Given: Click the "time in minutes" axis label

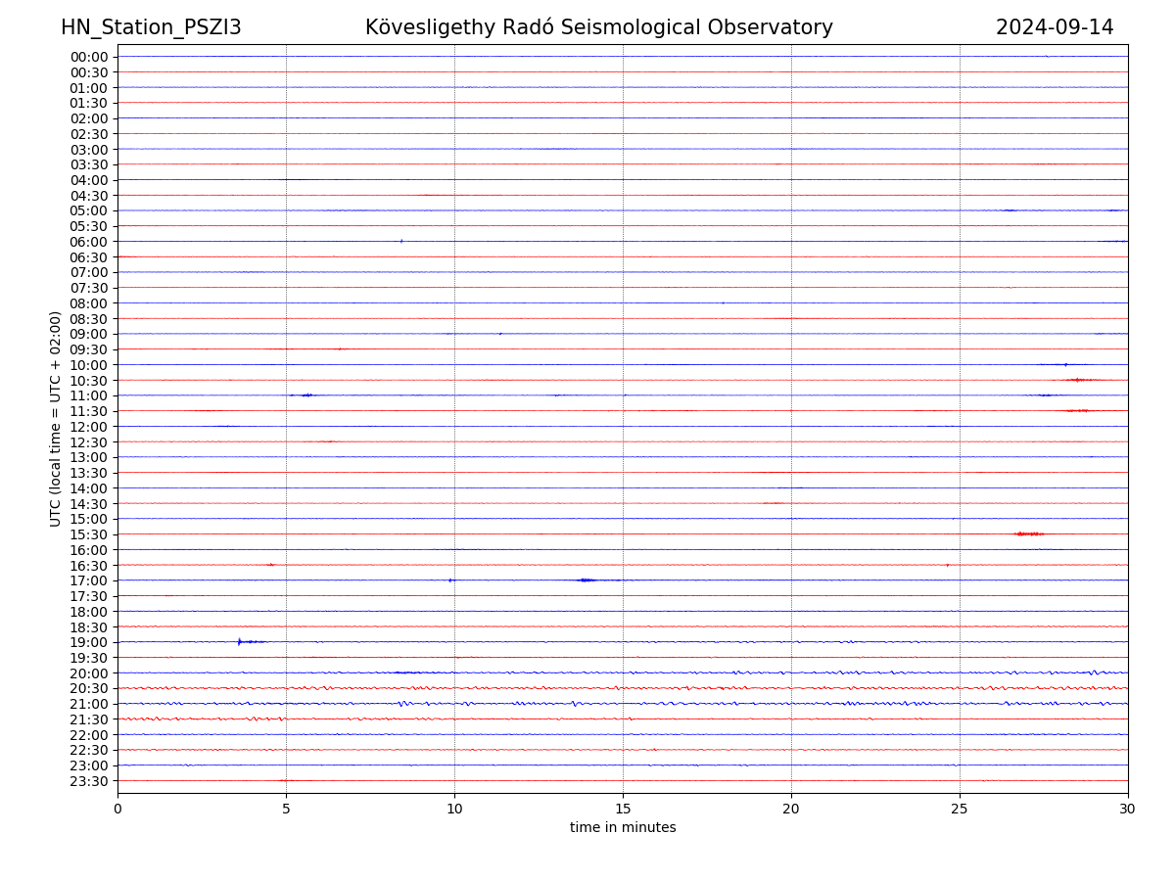Looking at the screenshot, I should click(623, 827).
